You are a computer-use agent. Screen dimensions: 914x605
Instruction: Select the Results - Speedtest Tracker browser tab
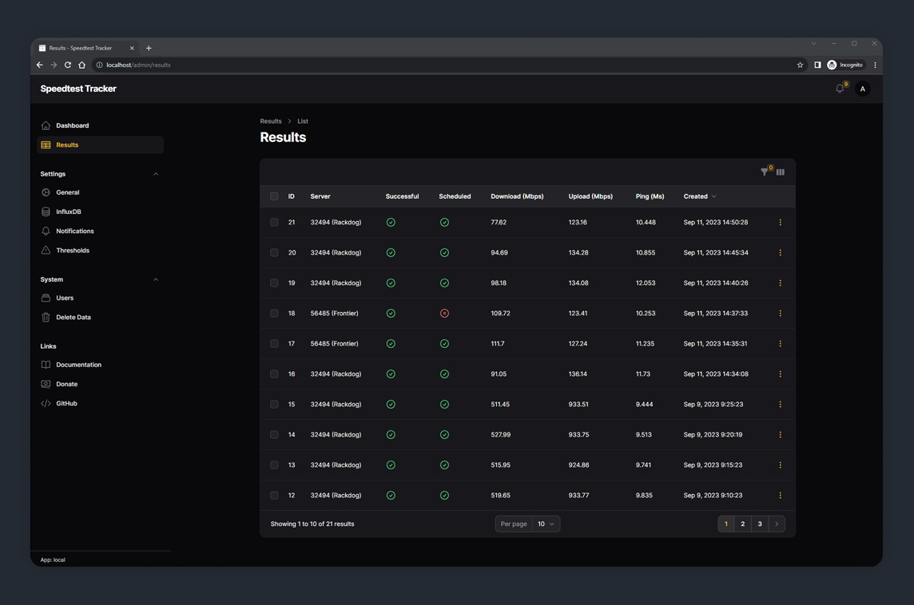pos(86,49)
